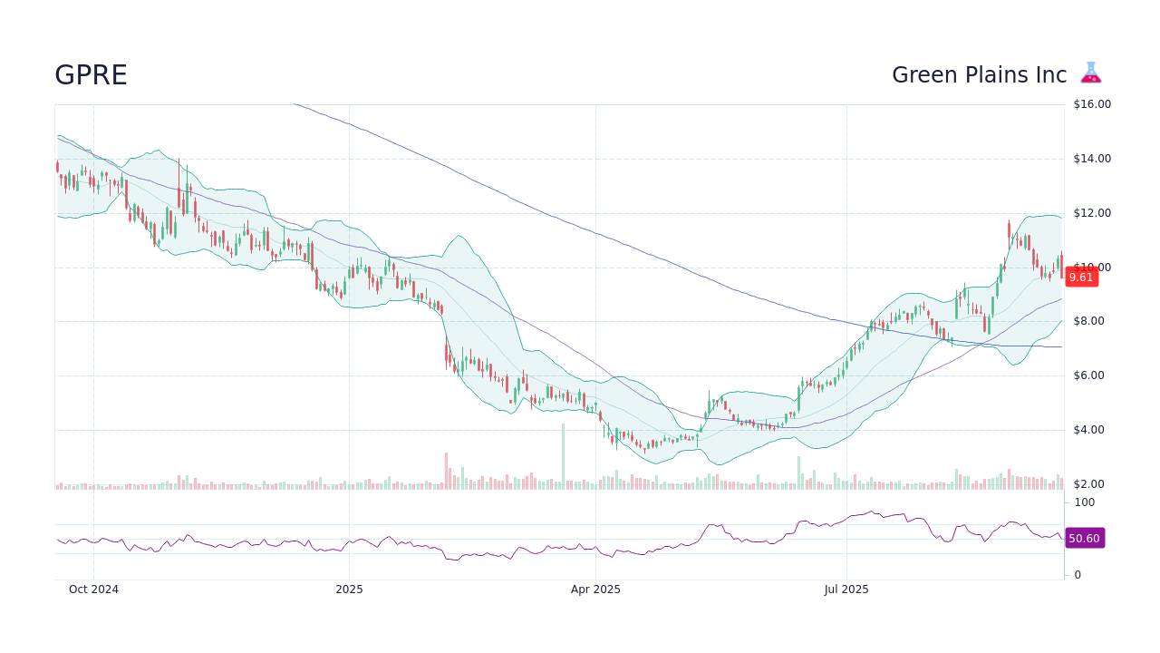The height and width of the screenshot is (653, 1160).
Task: Click the $16.00 price axis label
Action: (1092, 104)
